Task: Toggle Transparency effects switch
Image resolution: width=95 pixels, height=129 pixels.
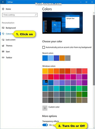Action: [45, 125]
